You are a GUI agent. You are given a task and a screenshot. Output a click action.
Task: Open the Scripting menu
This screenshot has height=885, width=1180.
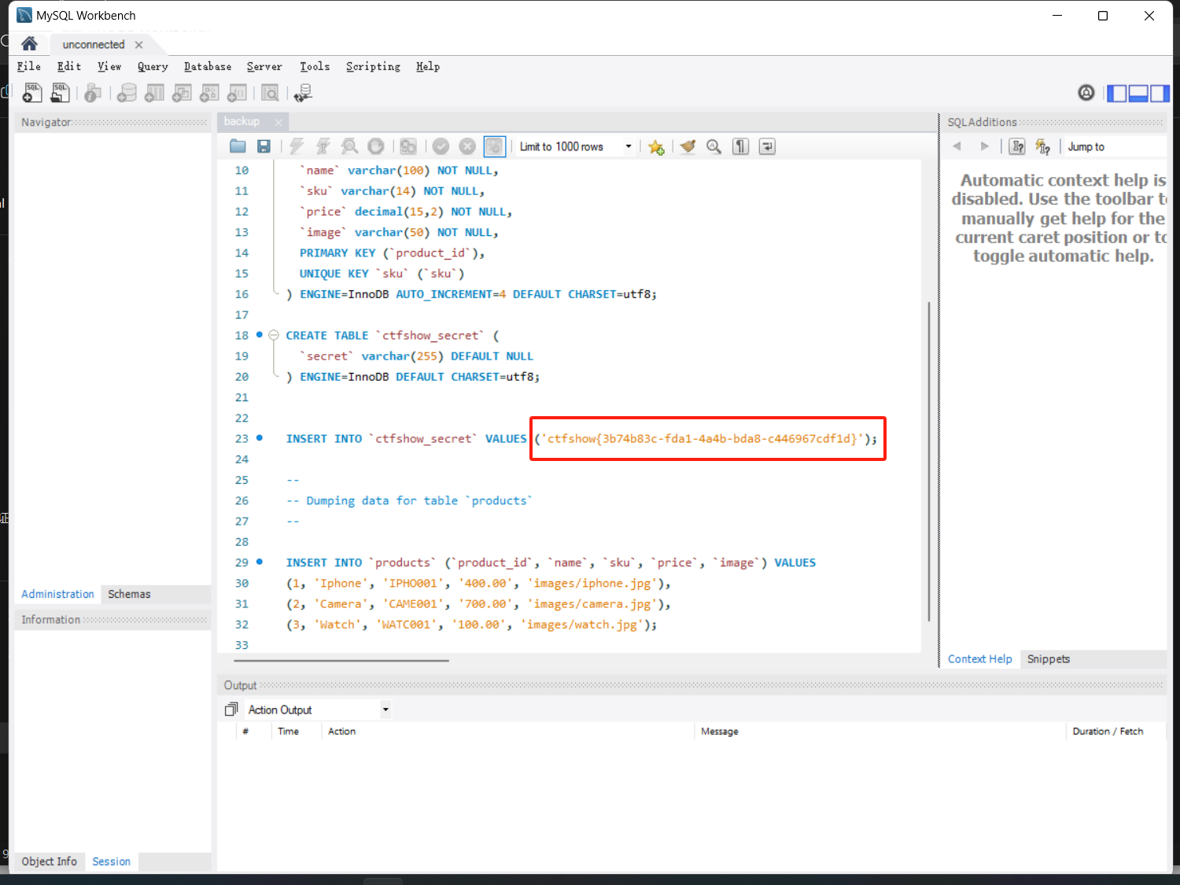[x=373, y=67]
